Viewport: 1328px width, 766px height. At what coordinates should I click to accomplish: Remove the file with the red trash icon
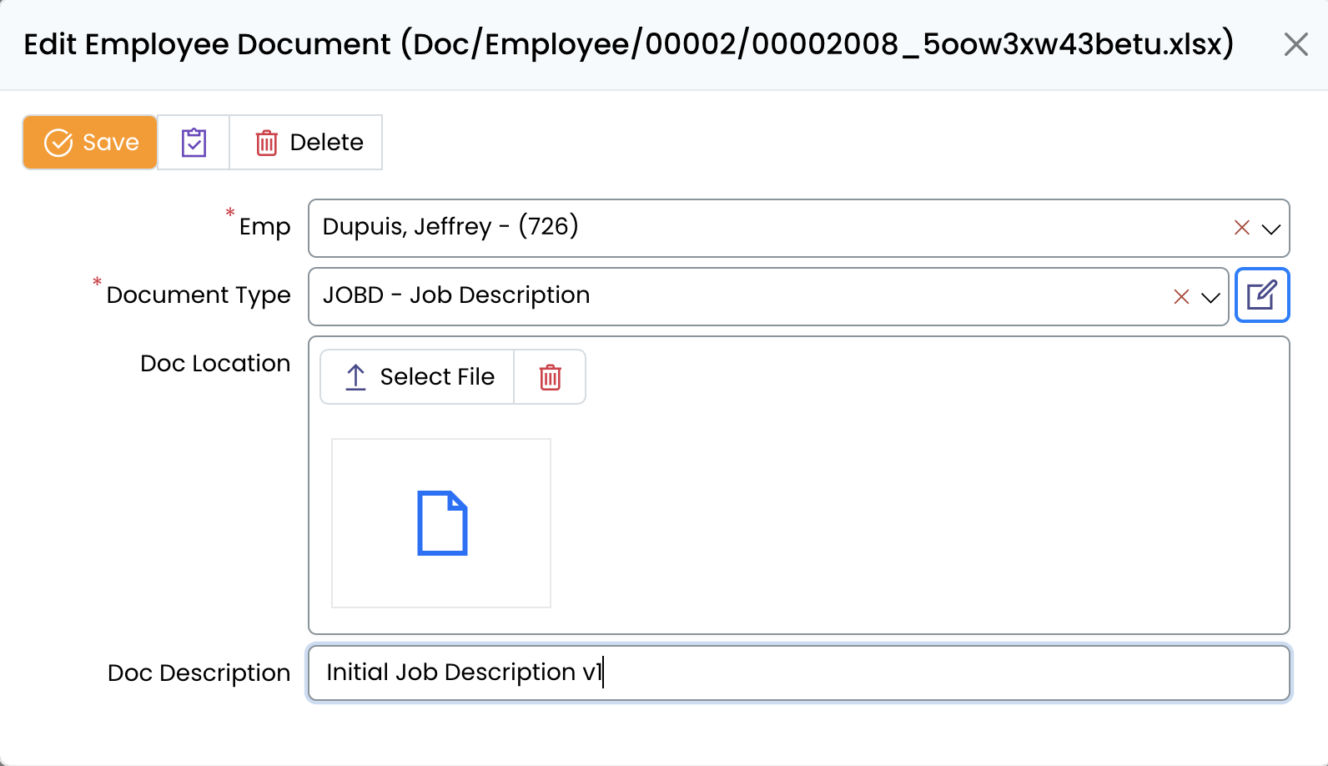pos(550,377)
